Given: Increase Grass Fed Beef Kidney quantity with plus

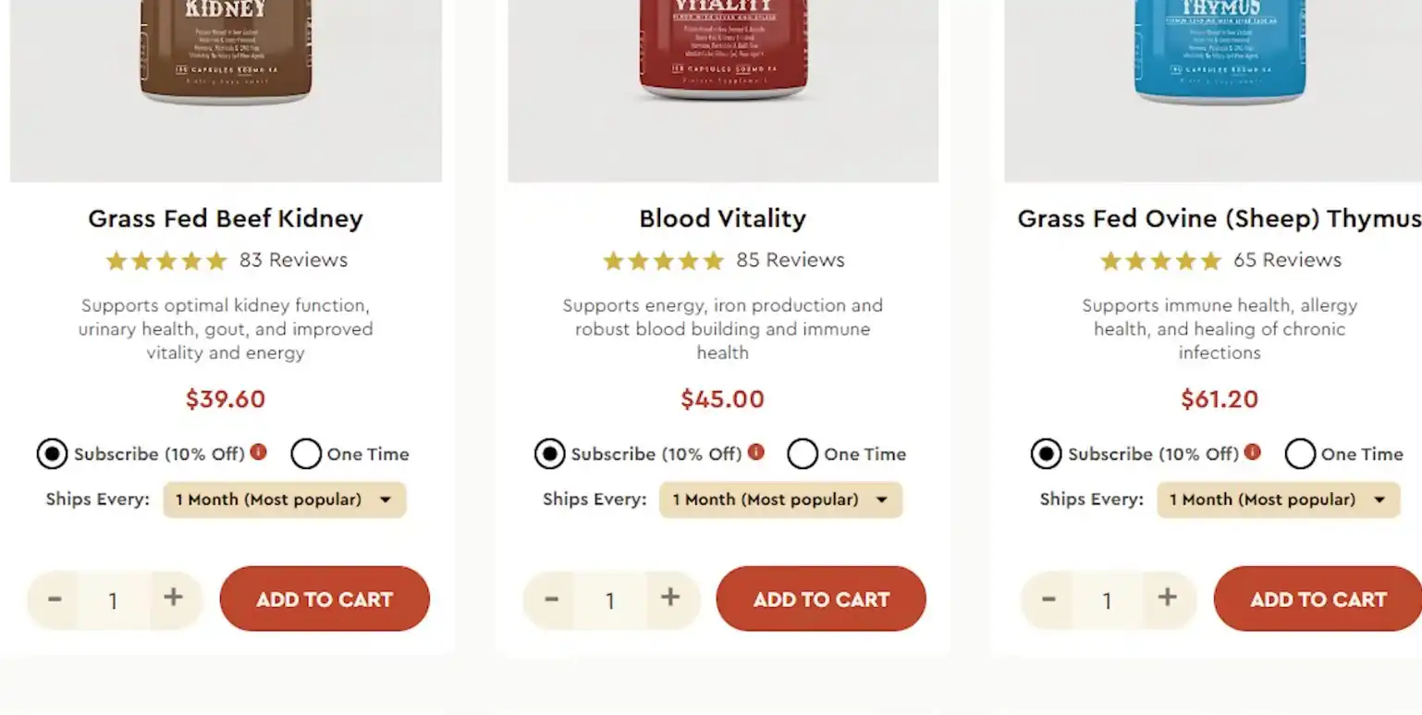Looking at the screenshot, I should tap(173, 598).
